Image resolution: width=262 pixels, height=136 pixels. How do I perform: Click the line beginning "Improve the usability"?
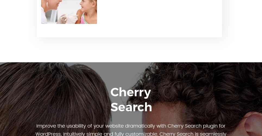[x=131, y=126]
